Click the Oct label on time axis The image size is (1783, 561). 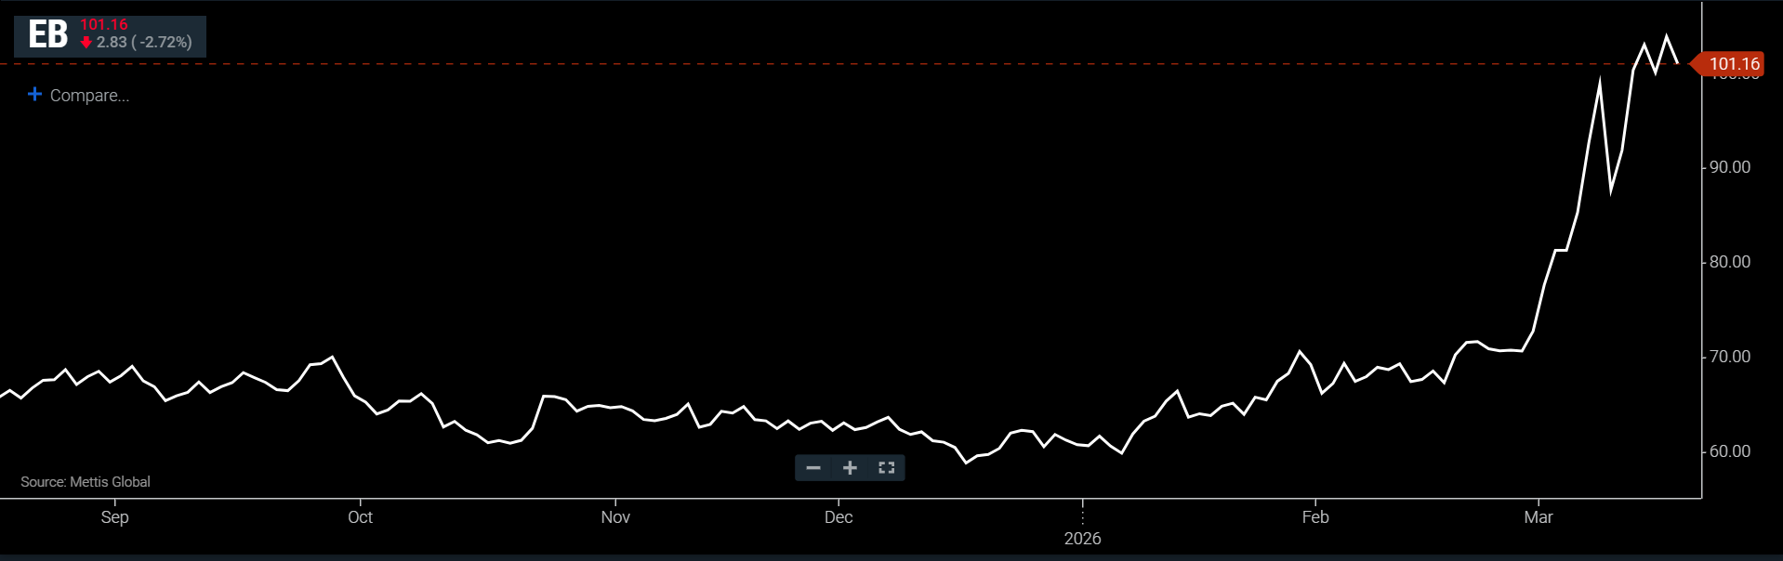pos(360,517)
